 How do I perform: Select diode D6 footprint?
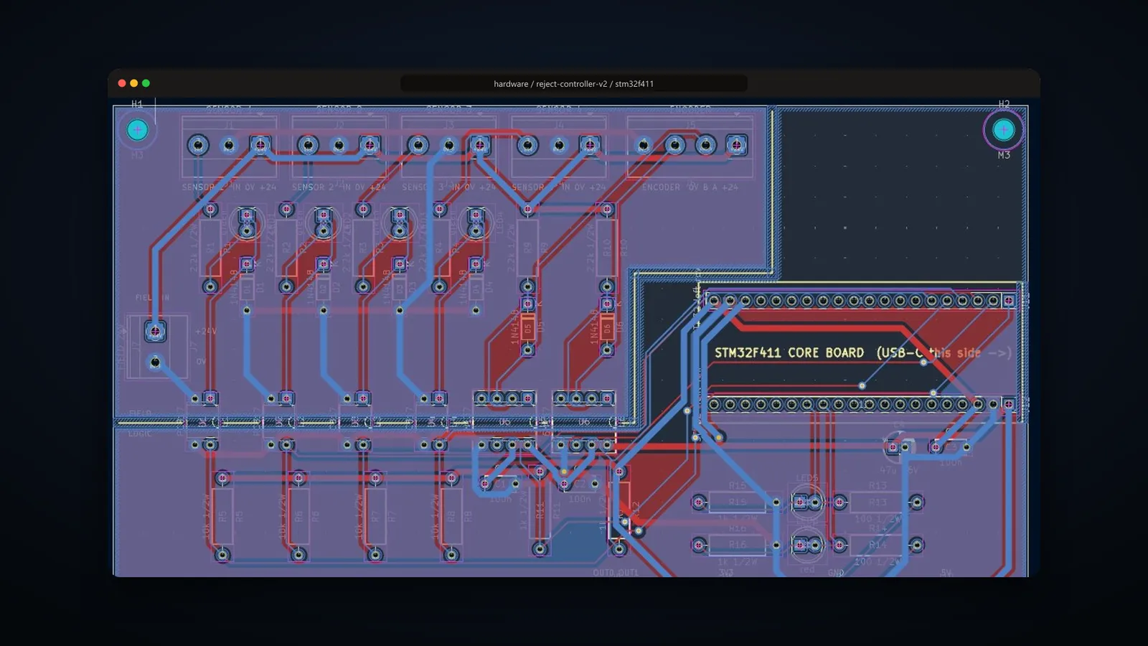coord(607,327)
